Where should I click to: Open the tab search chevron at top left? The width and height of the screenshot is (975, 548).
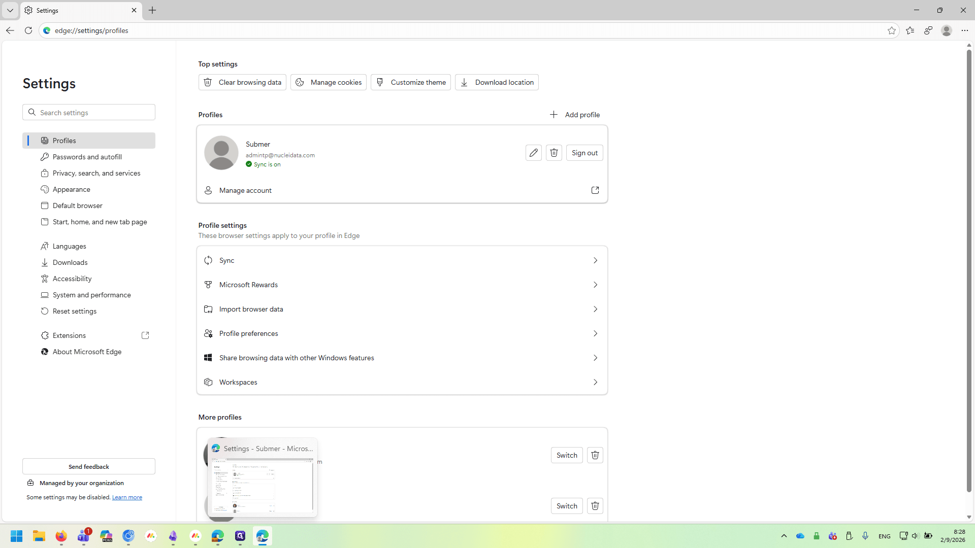pyautogui.click(x=10, y=10)
